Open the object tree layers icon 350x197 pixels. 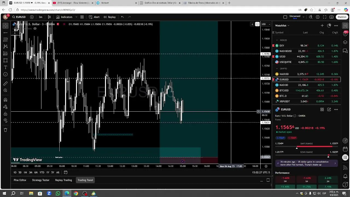(345, 42)
